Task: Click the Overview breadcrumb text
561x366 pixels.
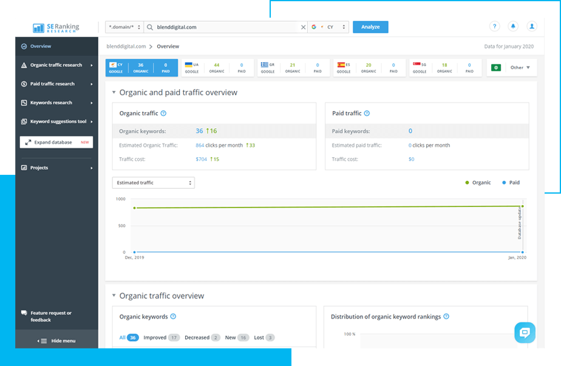Action: pos(168,47)
